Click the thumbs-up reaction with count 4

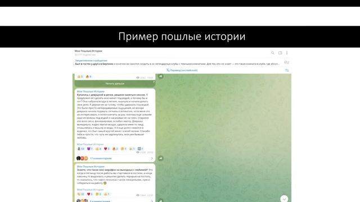point(98,149)
